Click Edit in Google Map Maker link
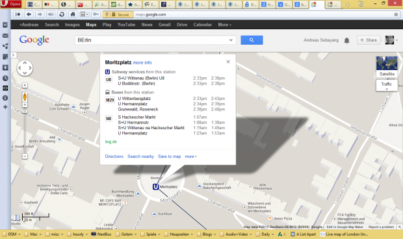 tap(344, 227)
